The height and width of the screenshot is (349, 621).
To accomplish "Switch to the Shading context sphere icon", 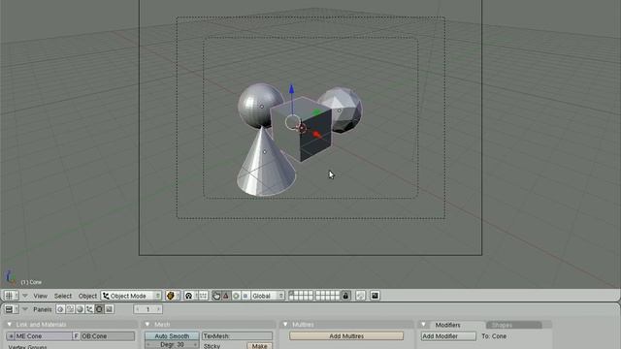I will pyautogui.click(x=80, y=309).
